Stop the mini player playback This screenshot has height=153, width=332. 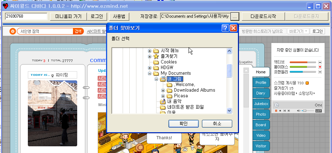tap(280, 111)
